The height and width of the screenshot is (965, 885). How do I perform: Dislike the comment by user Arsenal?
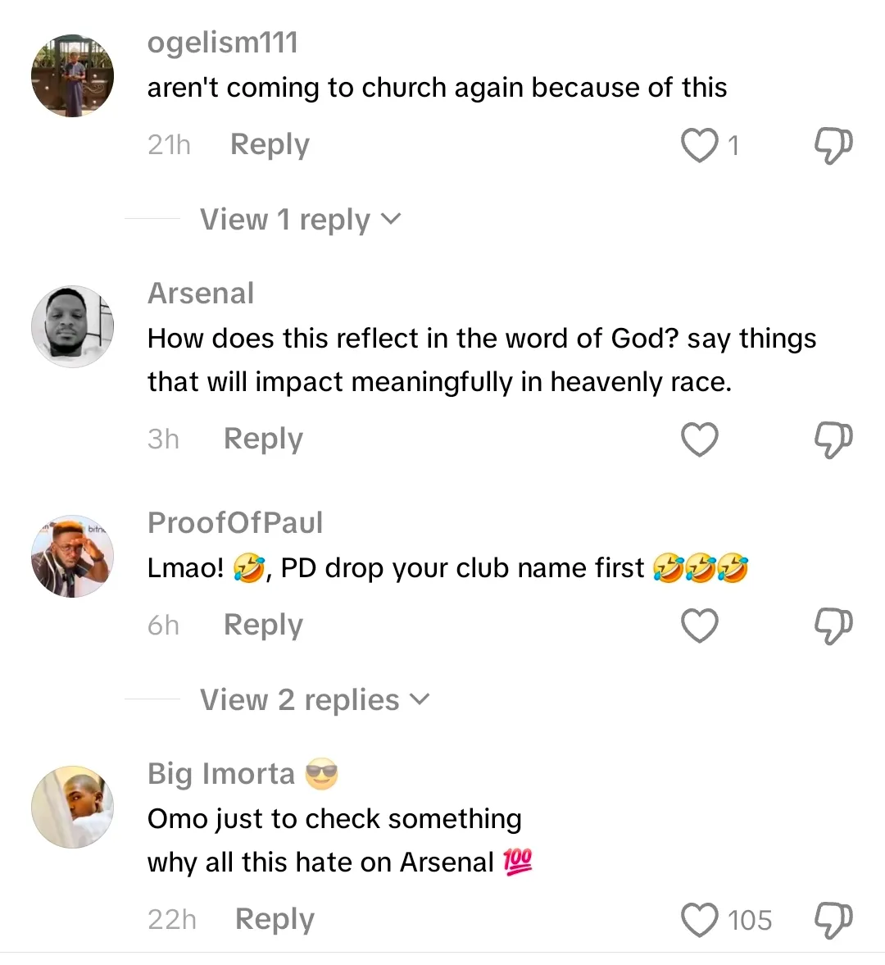[x=833, y=439]
